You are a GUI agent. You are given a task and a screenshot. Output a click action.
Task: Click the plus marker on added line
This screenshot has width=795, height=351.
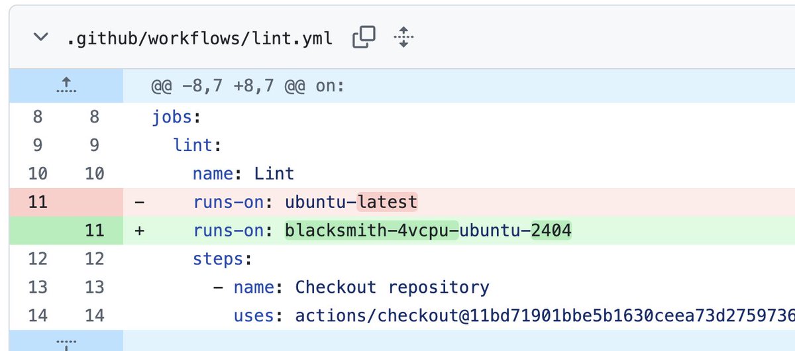[x=139, y=230]
